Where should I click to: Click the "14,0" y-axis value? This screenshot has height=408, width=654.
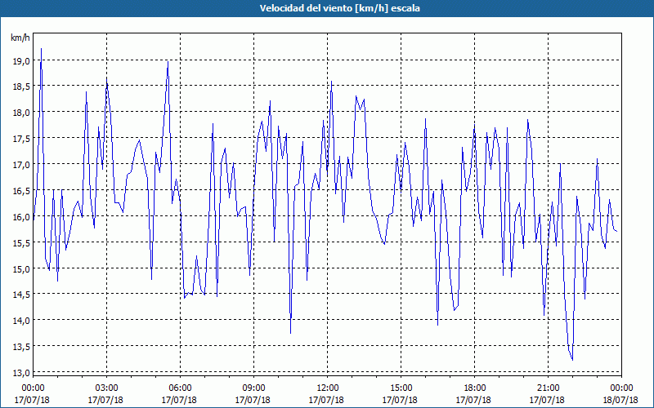pyautogui.click(x=22, y=320)
